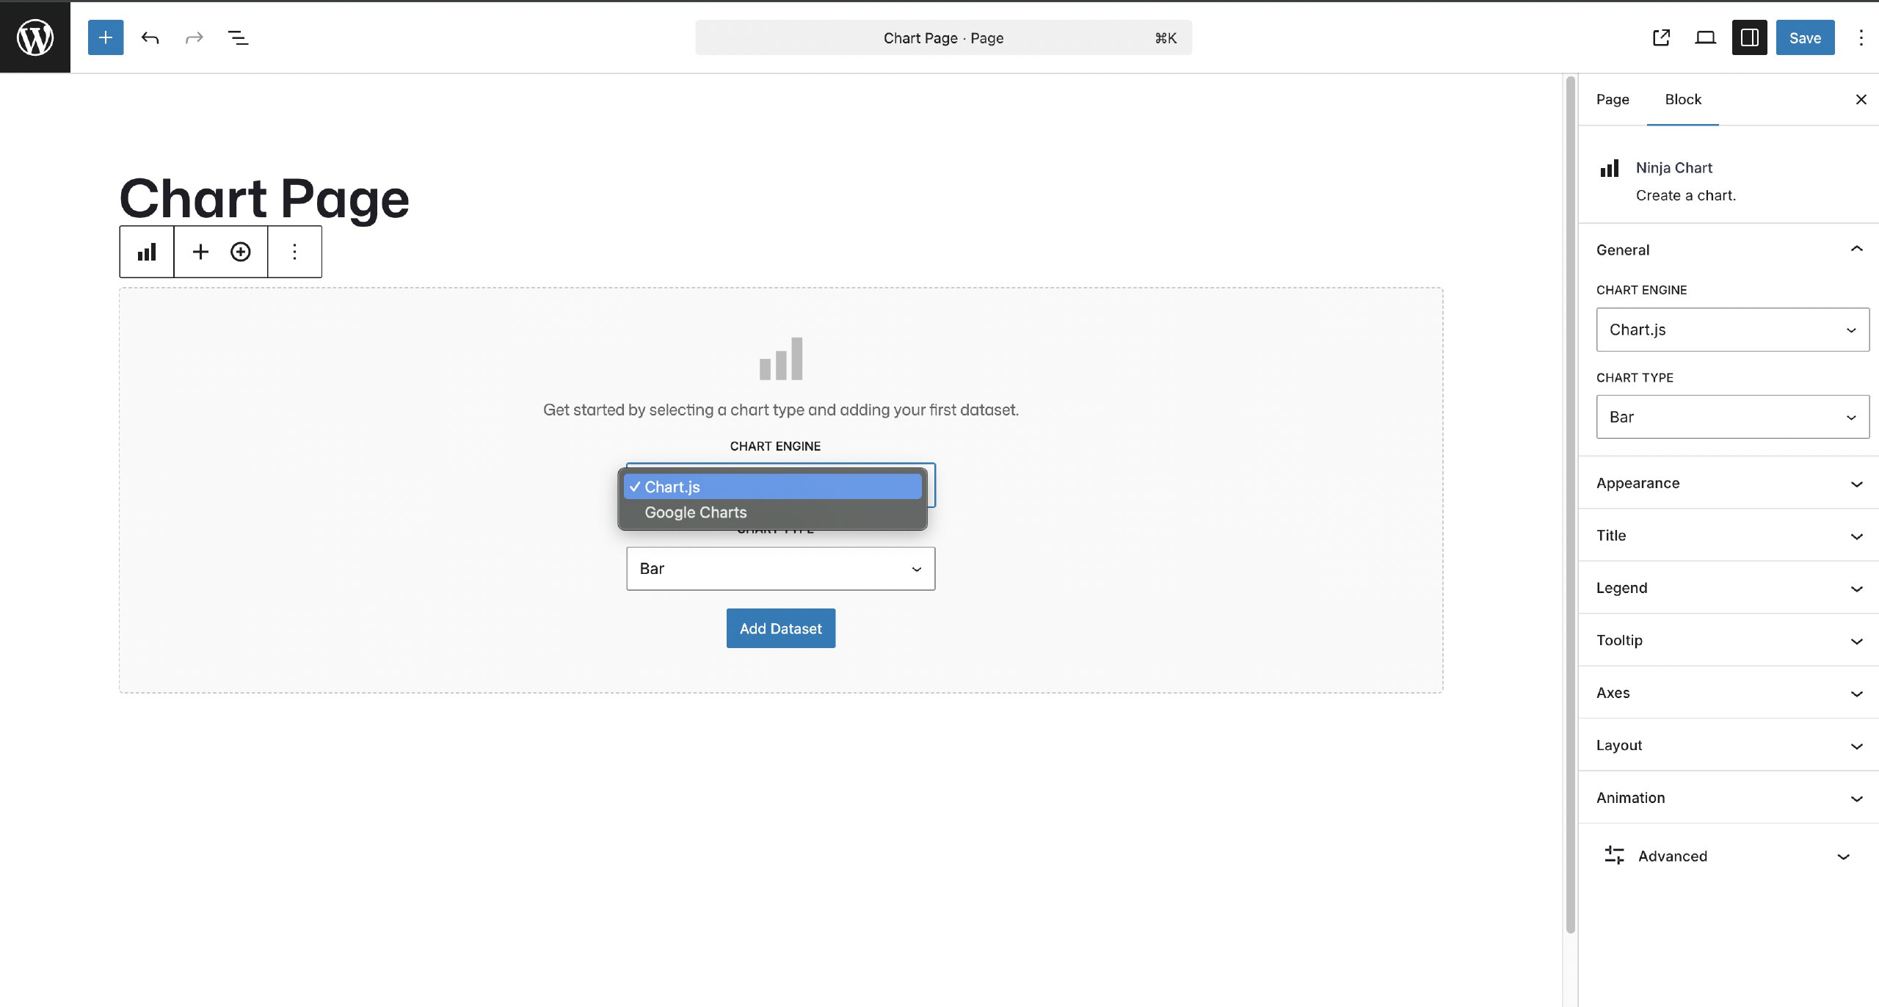The width and height of the screenshot is (1879, 1007).
Task: Collapse the General section
Action: pos(1729,249)
